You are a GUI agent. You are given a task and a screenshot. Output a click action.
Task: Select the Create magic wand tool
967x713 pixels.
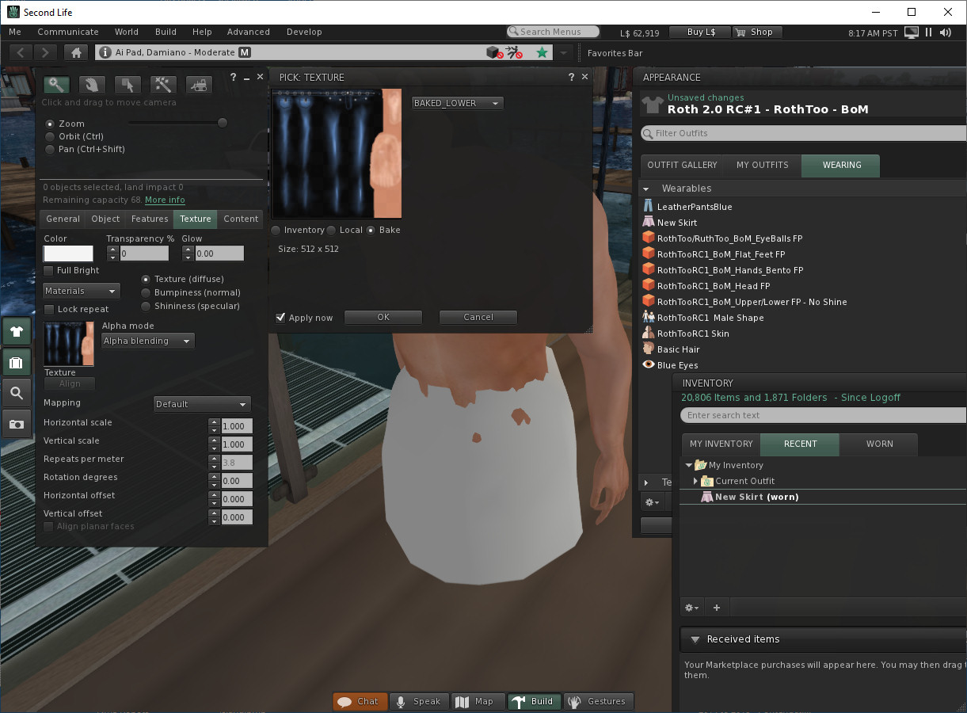(x=163, y=84)
